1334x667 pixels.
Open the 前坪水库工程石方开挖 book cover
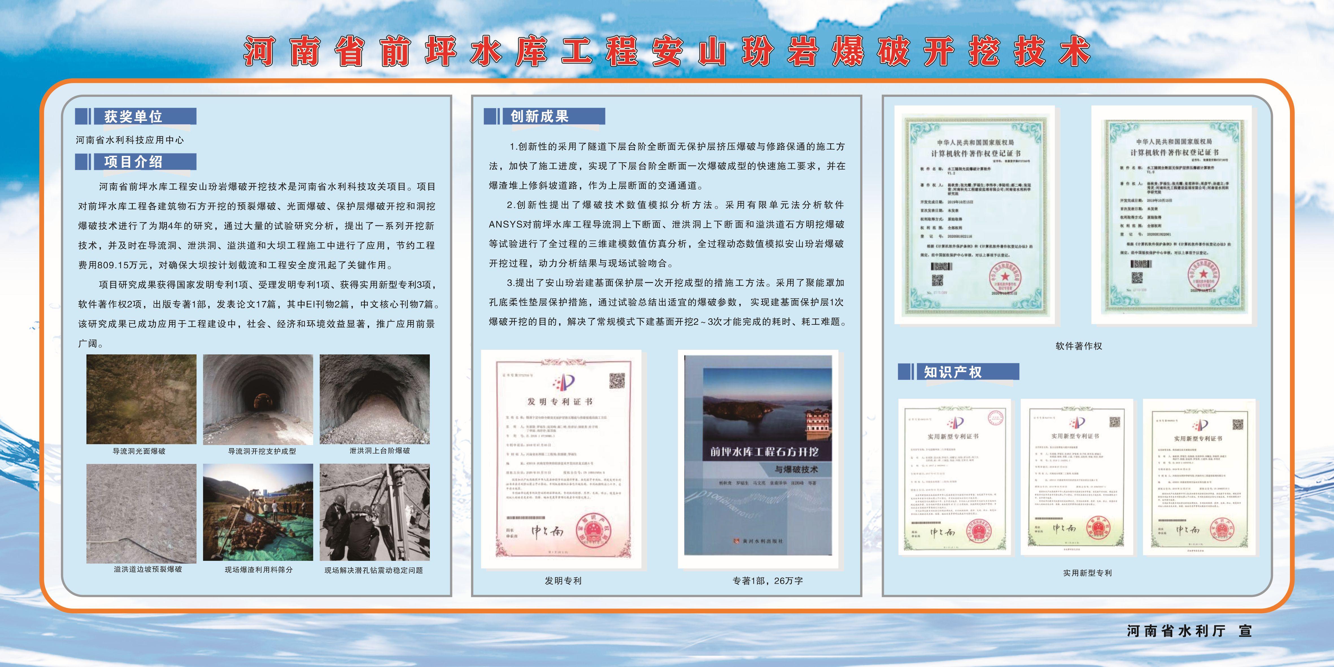[x=758, y=455]
